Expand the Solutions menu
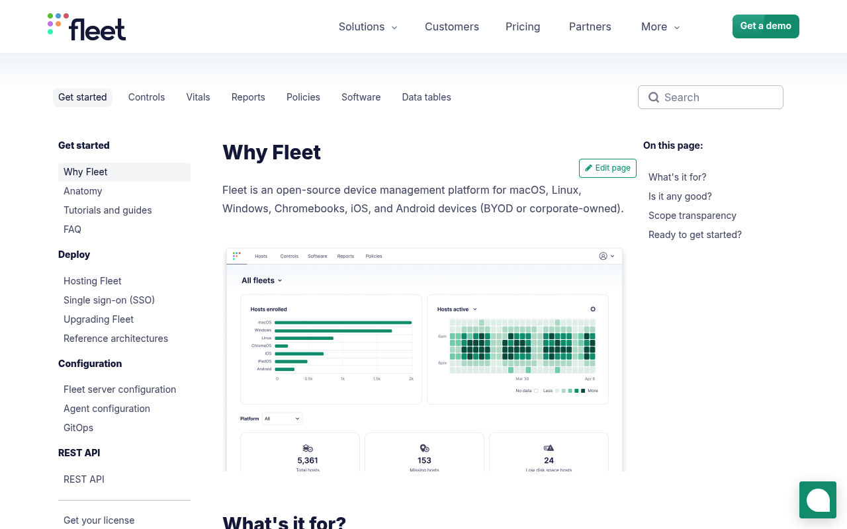The image size is (847, 529). [x=368, y=26]
